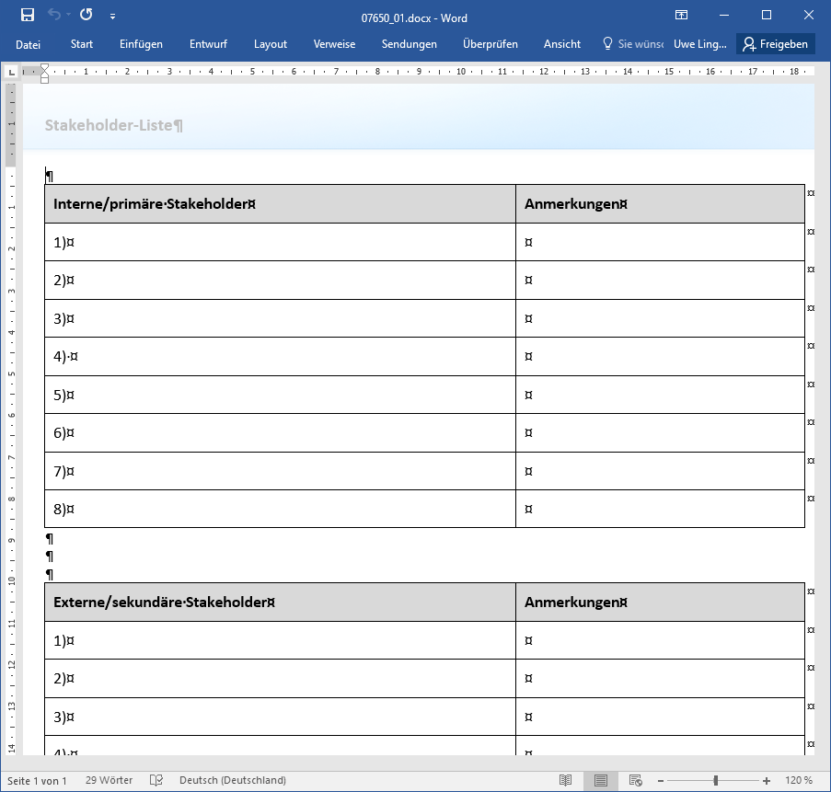
Task: Switch to Read Mode view icon
Action: point(566,780)
